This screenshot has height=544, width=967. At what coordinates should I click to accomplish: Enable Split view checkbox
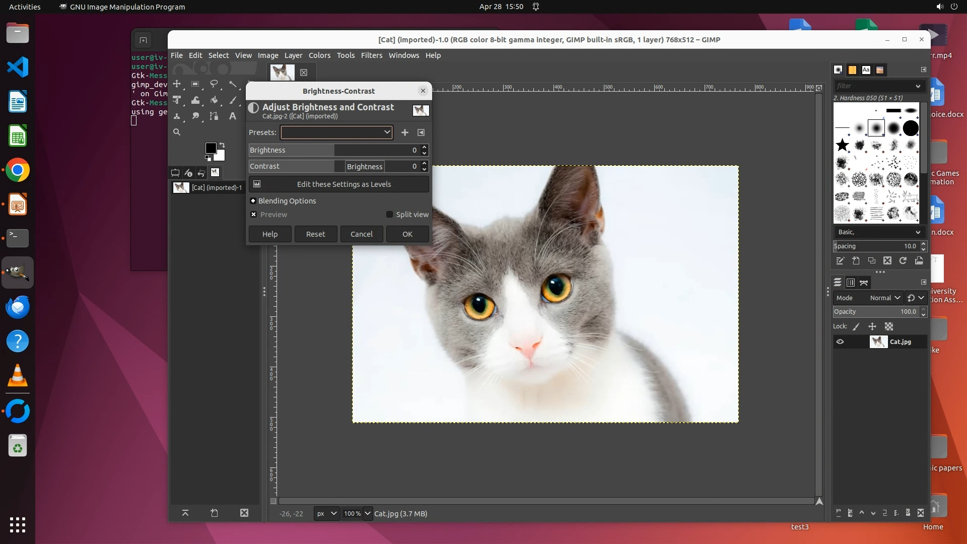coord(389,215)
